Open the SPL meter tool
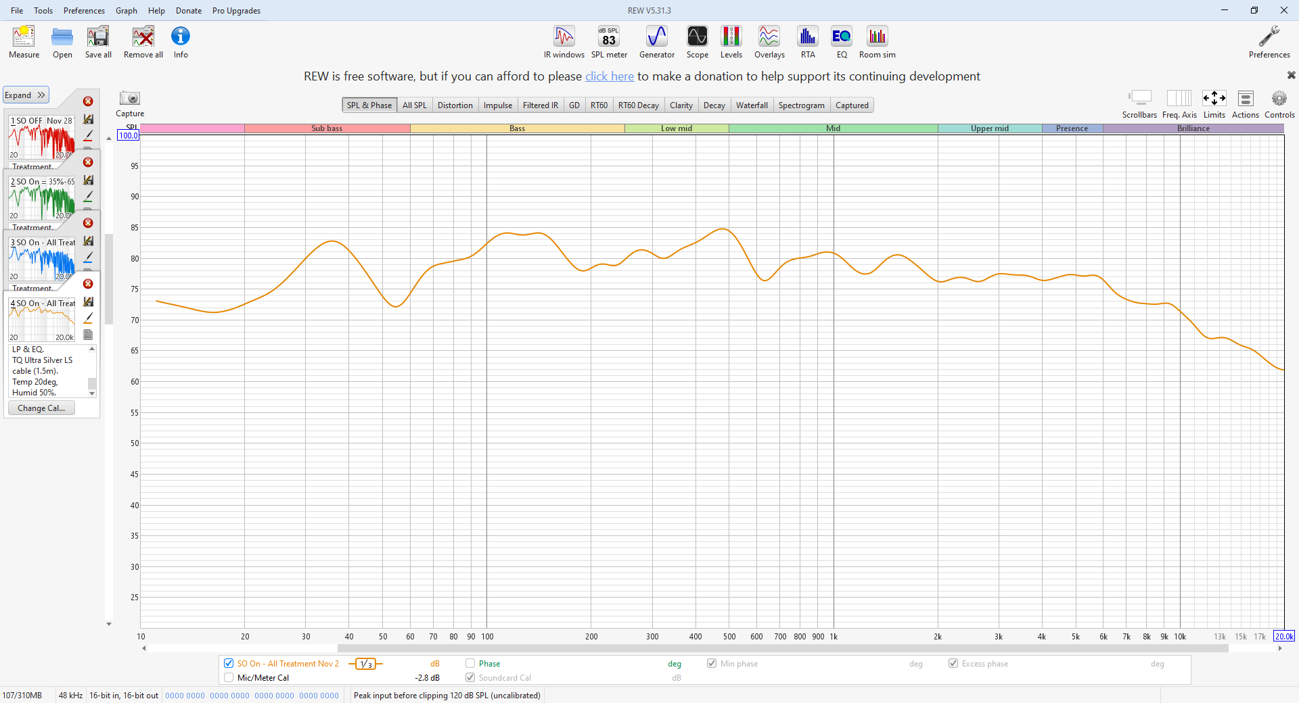The width and height of the screenshot is (1299, 703). point(609,42)
